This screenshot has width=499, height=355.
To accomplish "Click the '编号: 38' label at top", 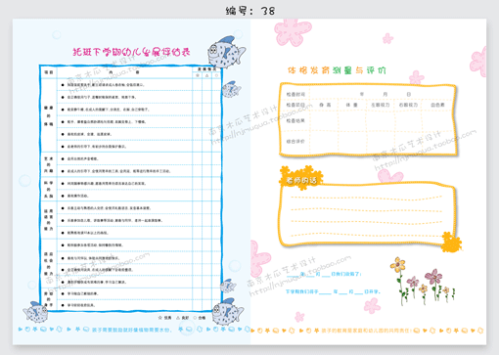I will coord(250,11).
